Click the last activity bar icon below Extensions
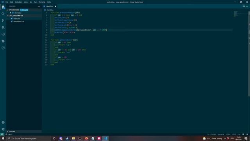Screen dimensions: 250x141 [3, 48]
